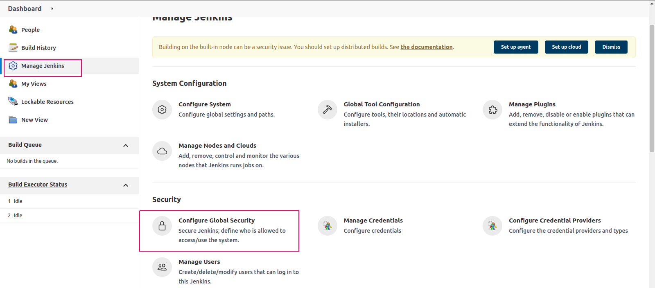The width and height of the screenshot is (655, 288).
Task: Open Configure Credential Providers
Action: 555,220
